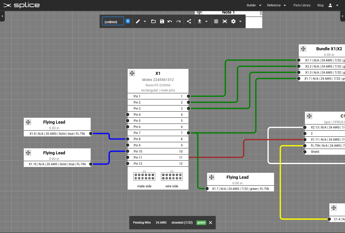345x233 pixels.
Task: Cancel the pending wire with X
Action: 211,223
